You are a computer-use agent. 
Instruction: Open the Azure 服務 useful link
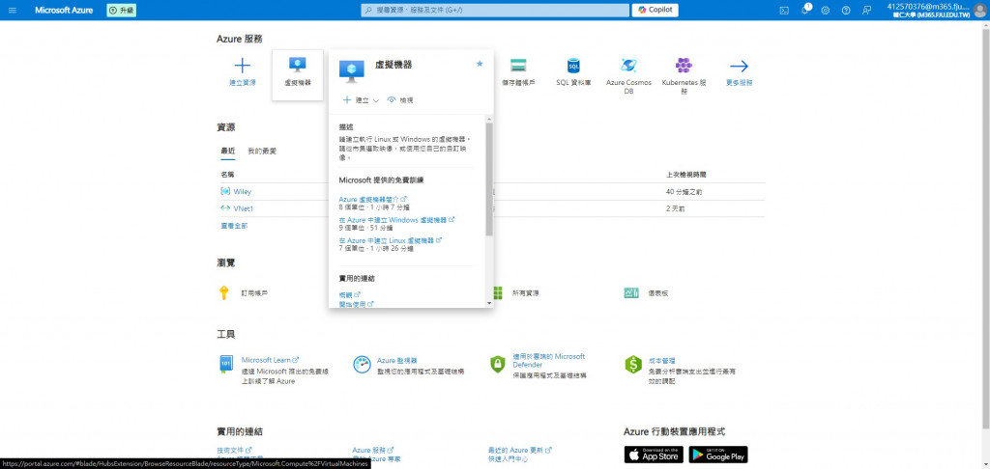pyautogui.click(x=373, y=450)
